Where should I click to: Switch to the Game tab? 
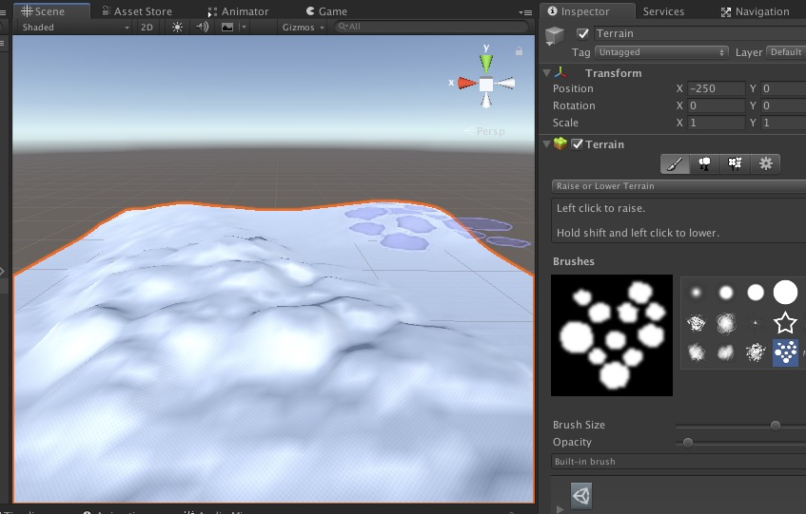click(326, 11)
